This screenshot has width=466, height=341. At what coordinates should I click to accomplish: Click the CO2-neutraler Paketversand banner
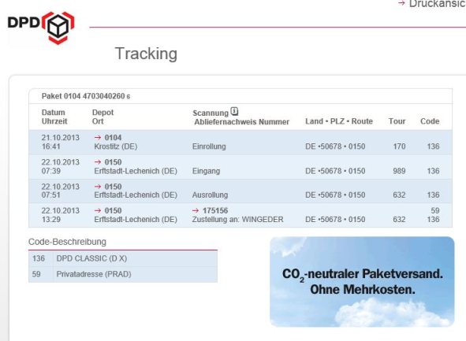point(362,282)
